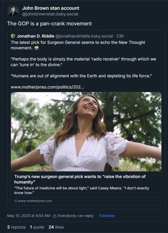168x233 pixels.
Task: Click the post text "The GOP is a pan-crank movement"
Action: click(49, 24)
